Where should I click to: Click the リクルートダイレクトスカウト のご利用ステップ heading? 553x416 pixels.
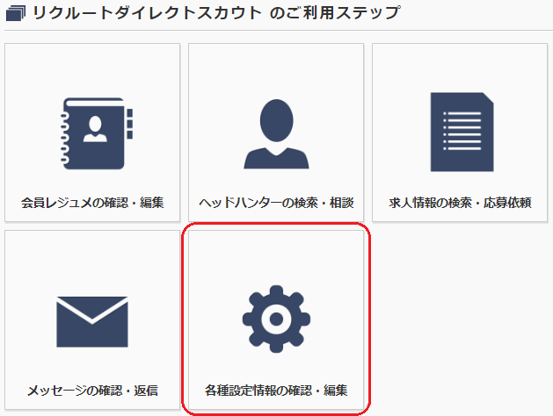(x=216, y=12)
